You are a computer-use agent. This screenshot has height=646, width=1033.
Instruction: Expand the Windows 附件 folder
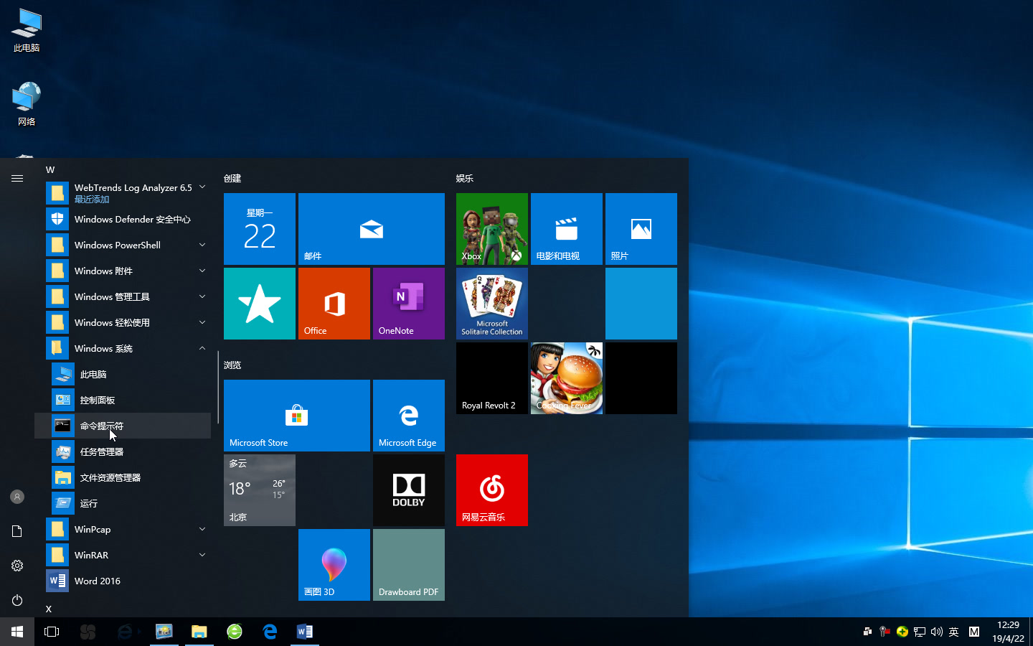(x=123, y=271)
